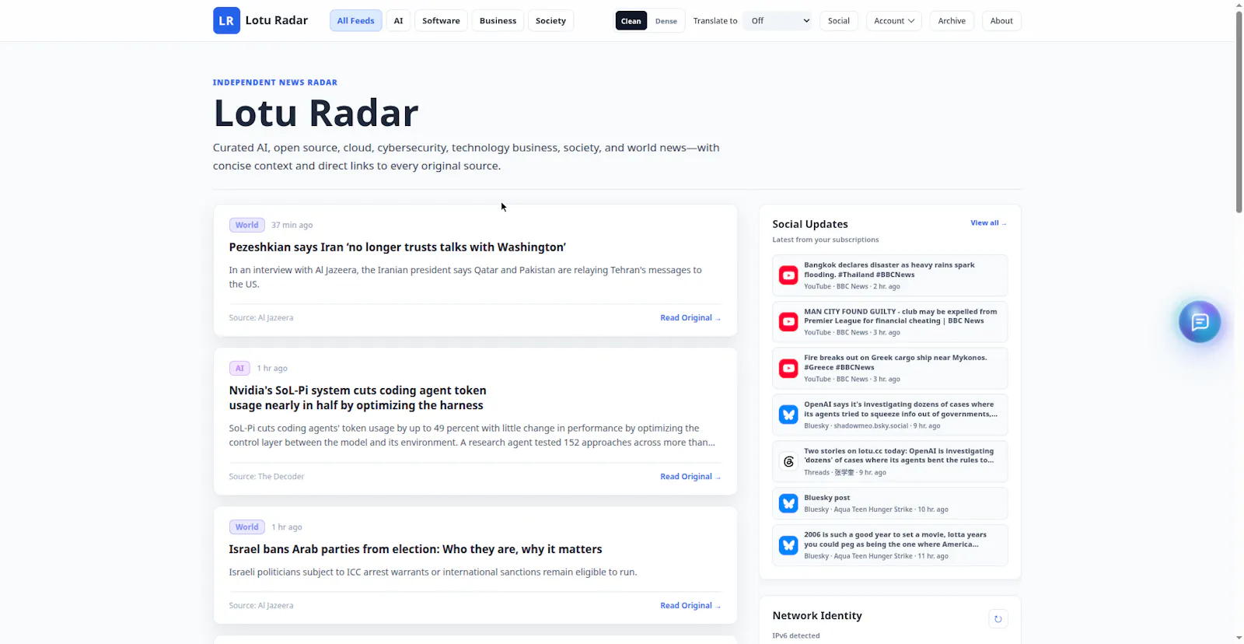This screenshot has width=1244, height=644.
Task: Open the floating chat bubble icon
Action: [1200, 322]
